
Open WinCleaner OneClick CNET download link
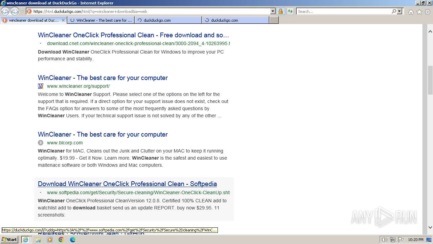(x=133, y=35)
